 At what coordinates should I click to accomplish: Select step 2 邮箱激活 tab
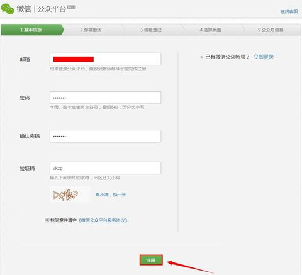(91, 30)
